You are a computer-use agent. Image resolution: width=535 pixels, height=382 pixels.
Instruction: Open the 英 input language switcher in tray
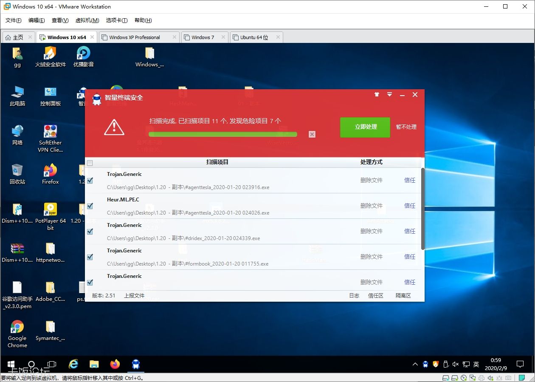point(476,364)
